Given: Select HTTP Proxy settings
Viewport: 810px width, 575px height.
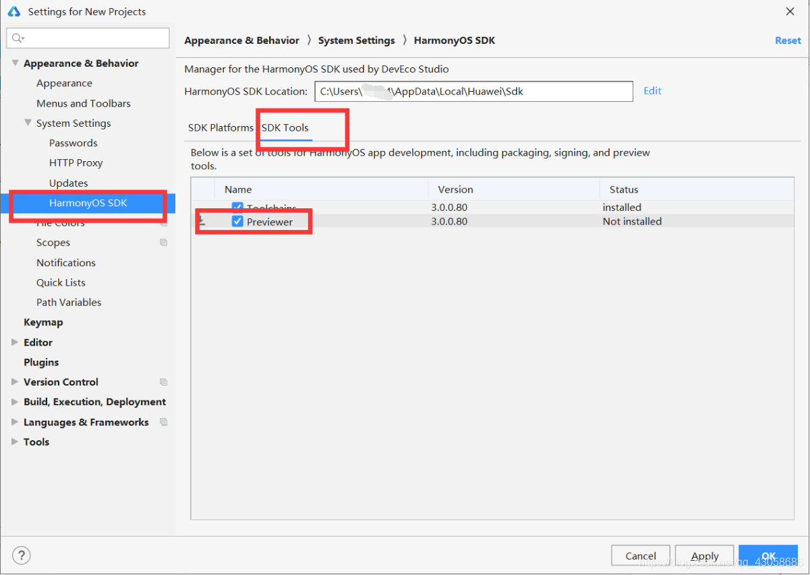Looking at the screenshot, I should (x=76, y=163).
